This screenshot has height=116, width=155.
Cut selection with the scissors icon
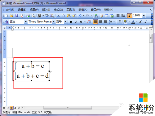pyautogui.click(x=58, y=16)
